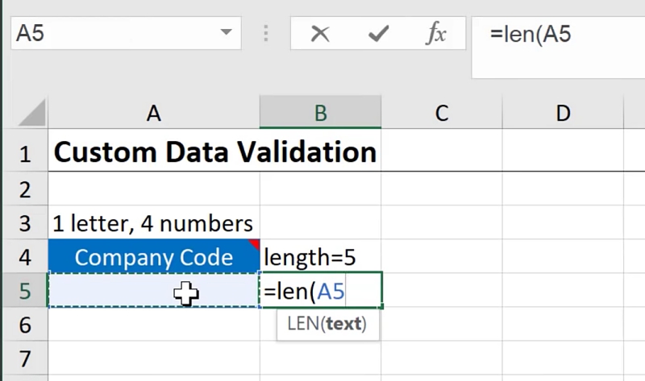
Task: Open the Insert Function fx dialog
Action: pos(435,34)
